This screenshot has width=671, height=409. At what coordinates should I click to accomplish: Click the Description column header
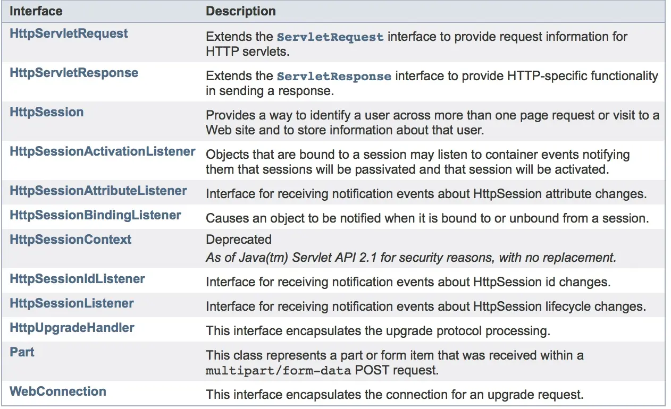(241, 11)
